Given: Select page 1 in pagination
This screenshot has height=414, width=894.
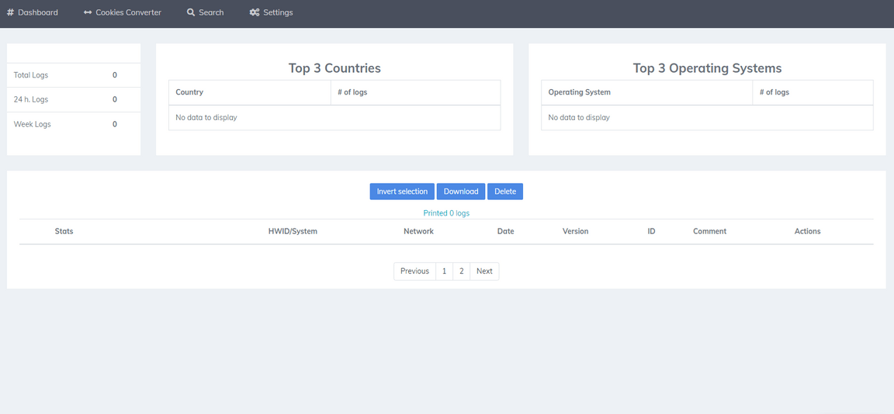Looking at the screenshot, I should coord(444,271).
